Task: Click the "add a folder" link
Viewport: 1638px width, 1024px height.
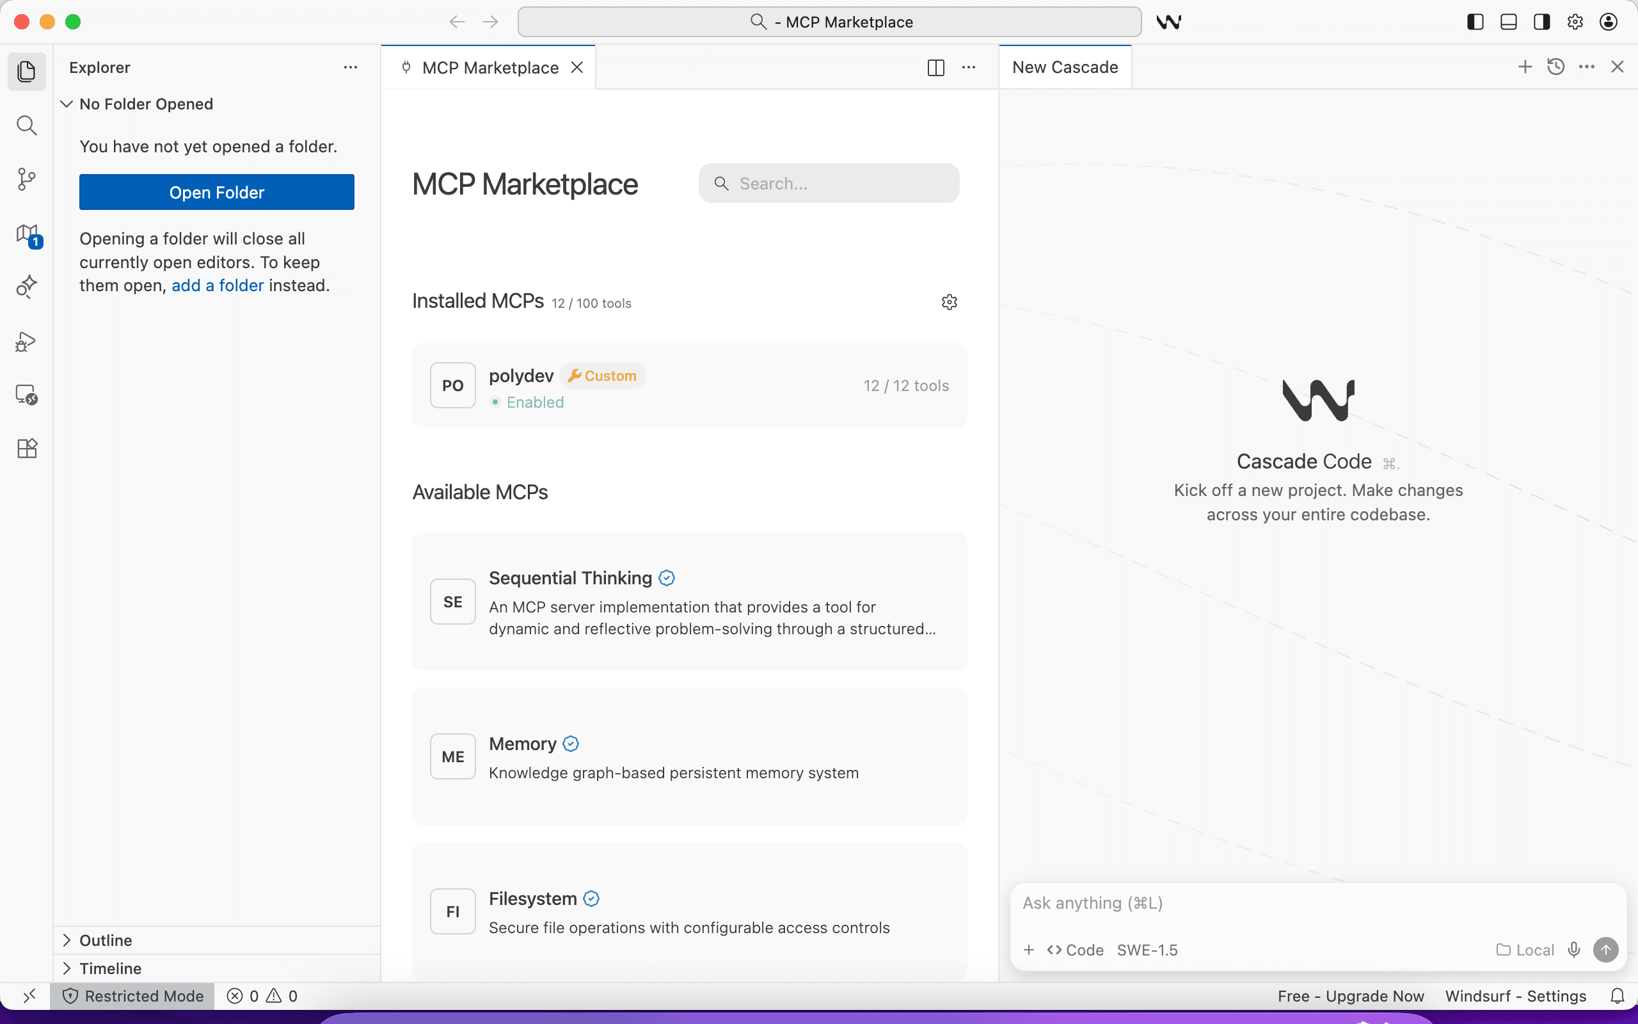Action: pyautogui.click(x=217, y=285)
